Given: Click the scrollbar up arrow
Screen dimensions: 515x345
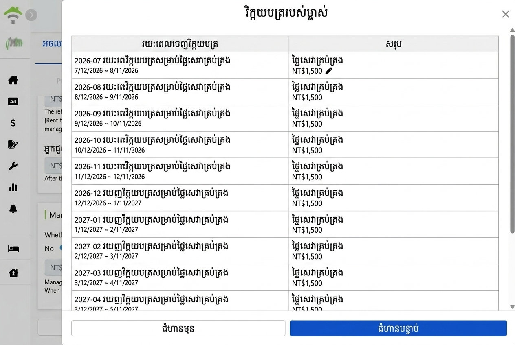Looking at the screenshot, I should click(512, 31).
